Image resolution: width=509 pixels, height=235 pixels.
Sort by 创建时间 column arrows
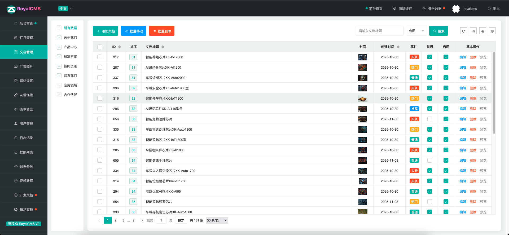(398, 47)
